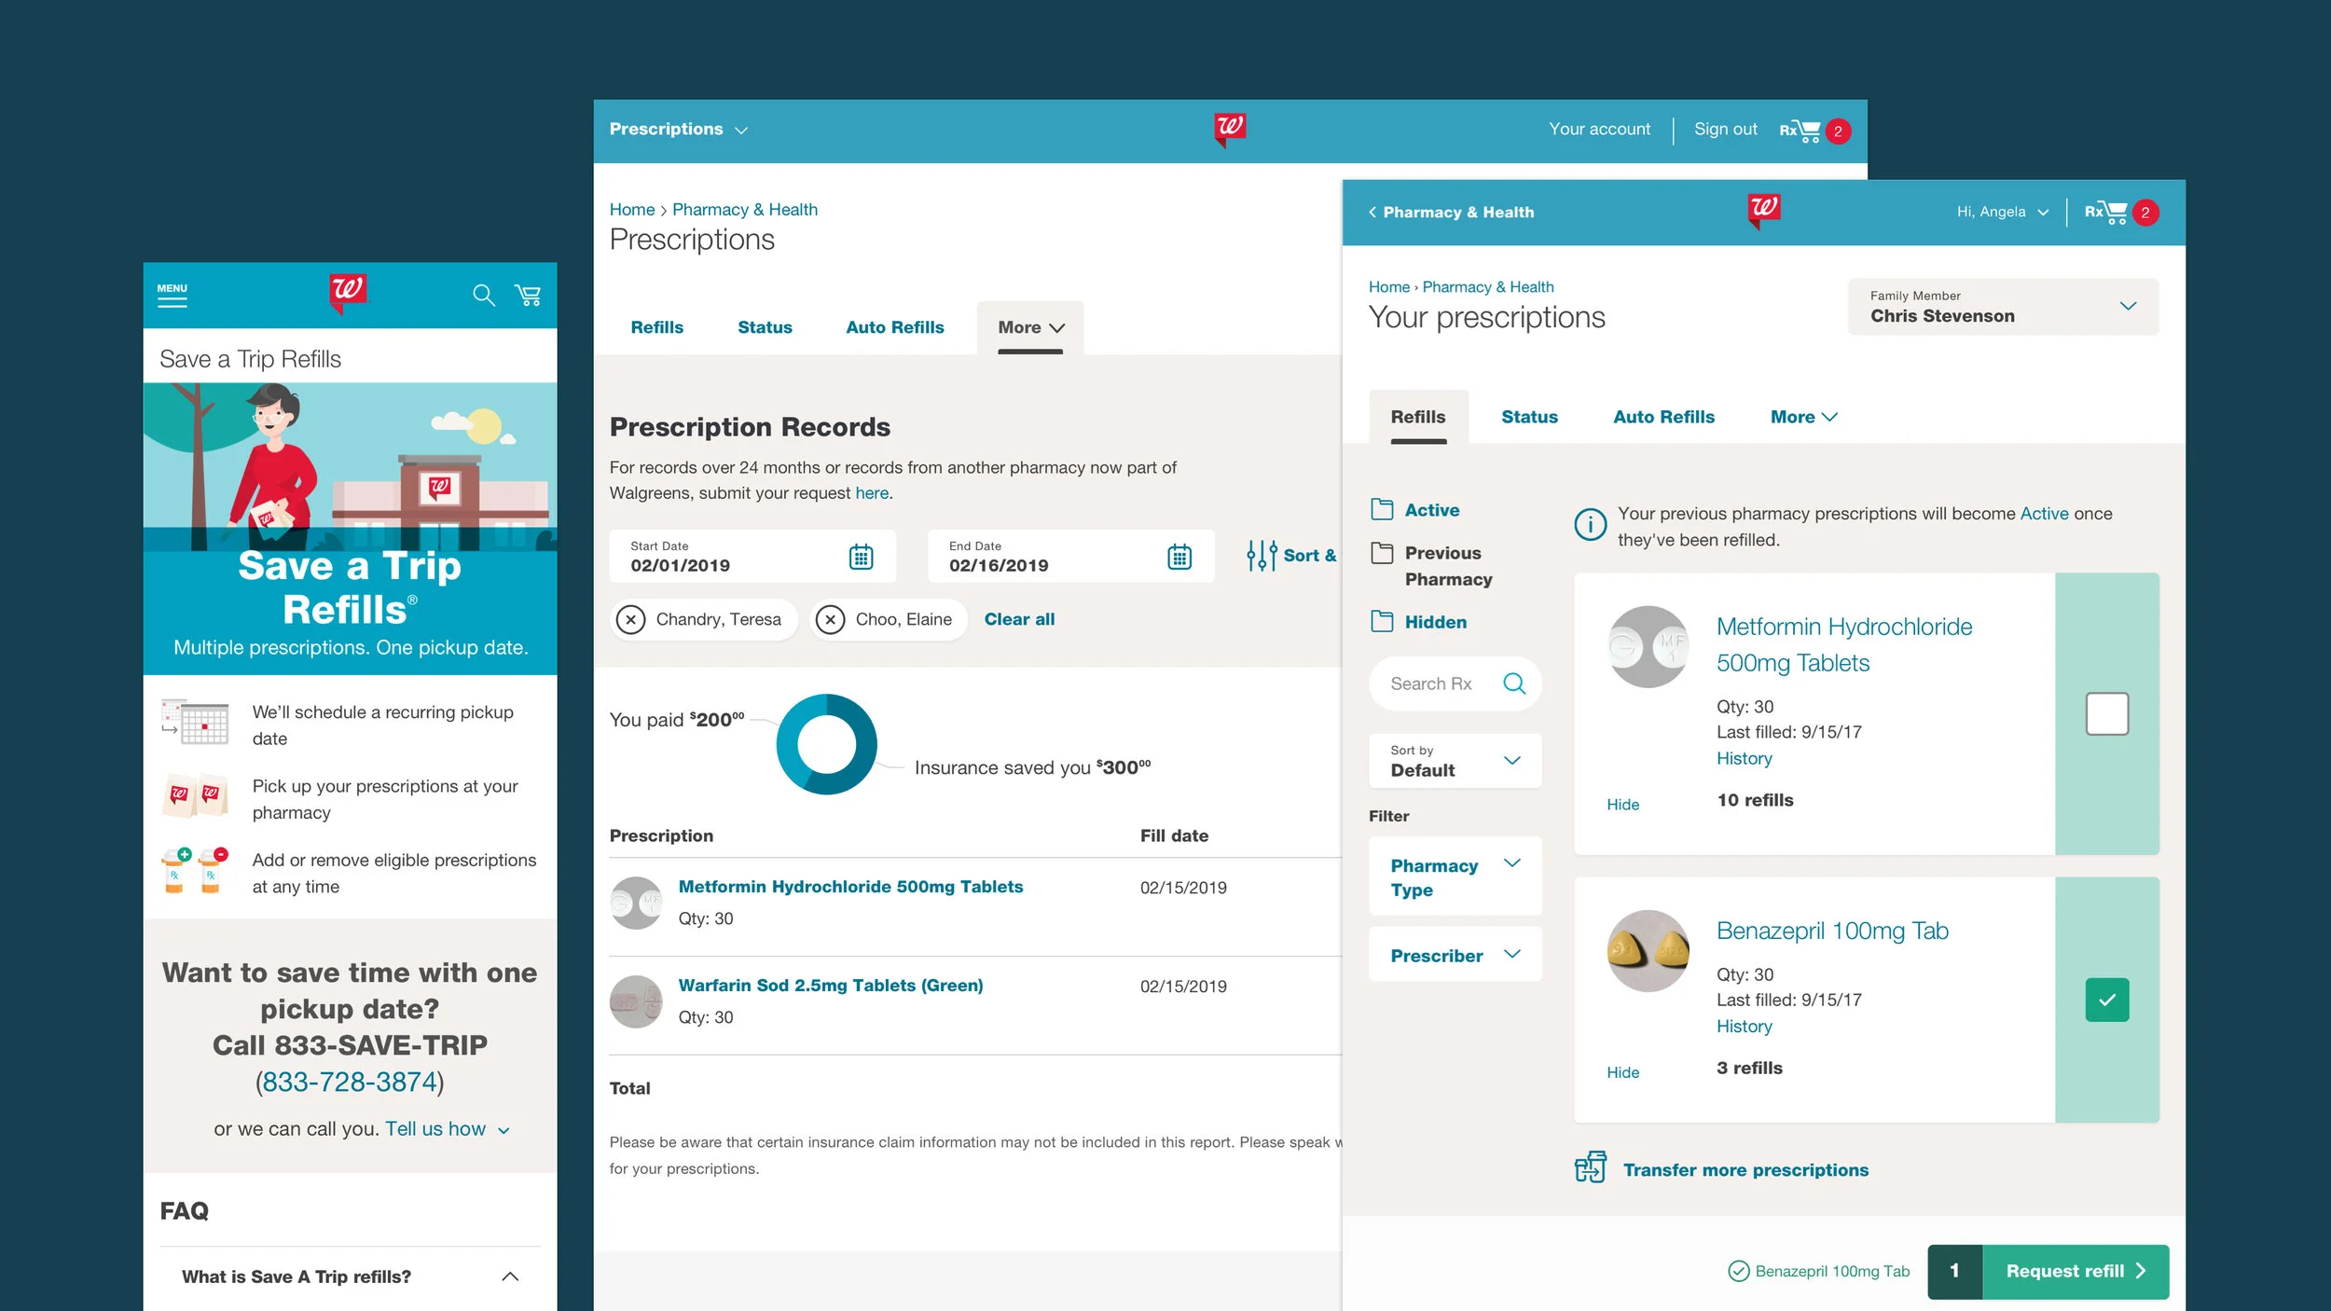Click Benazepril pill image in refills card
Image resolution: width=2331 pixels, height=1311 pixels.
(x=1648, y=951)
